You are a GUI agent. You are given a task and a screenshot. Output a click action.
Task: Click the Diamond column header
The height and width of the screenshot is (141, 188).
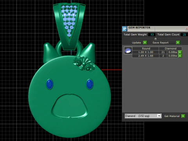170,49
